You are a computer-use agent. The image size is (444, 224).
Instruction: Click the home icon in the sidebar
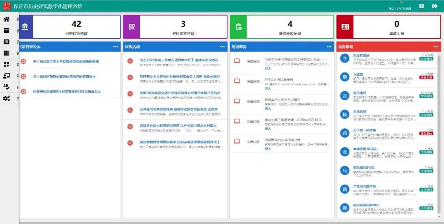6,19
